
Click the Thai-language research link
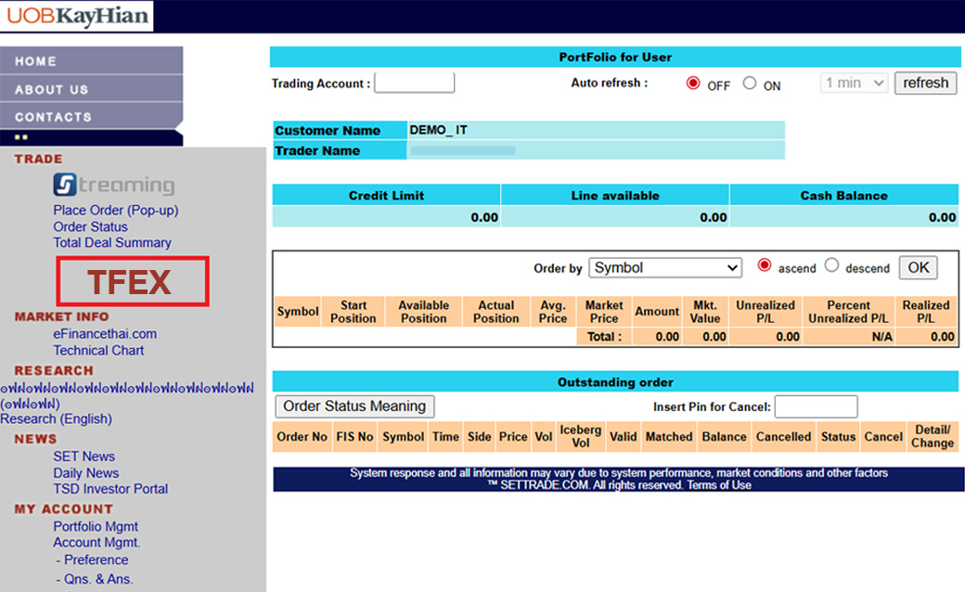tap(127, 395)
